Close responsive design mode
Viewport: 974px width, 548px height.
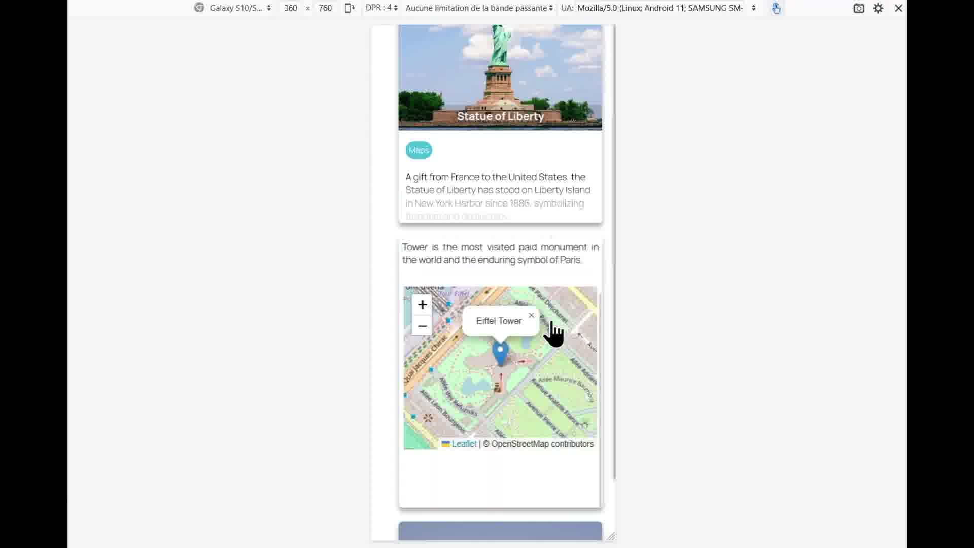tap(898, 8)
